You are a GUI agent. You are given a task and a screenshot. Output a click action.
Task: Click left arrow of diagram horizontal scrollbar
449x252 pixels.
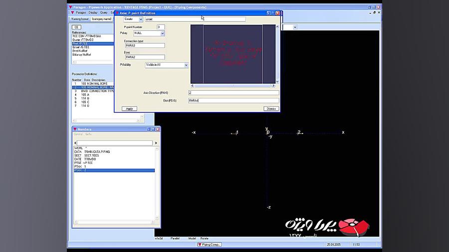193,86
